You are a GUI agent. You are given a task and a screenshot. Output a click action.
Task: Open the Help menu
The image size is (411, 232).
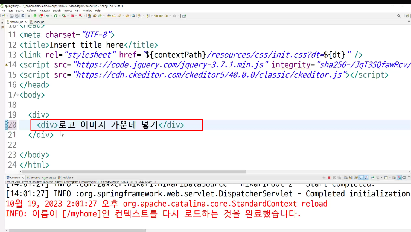click(98, 11)
